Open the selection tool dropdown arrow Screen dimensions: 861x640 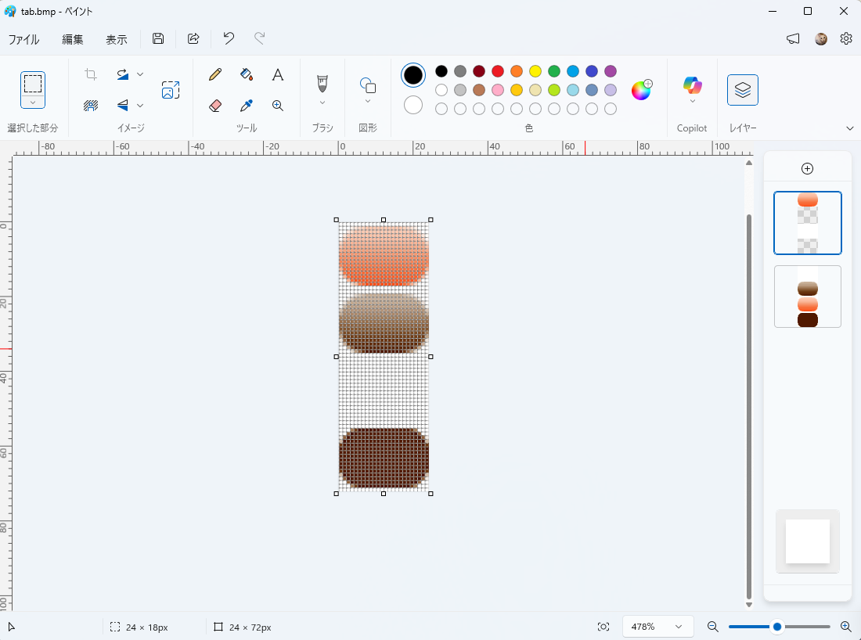point(33,102)
